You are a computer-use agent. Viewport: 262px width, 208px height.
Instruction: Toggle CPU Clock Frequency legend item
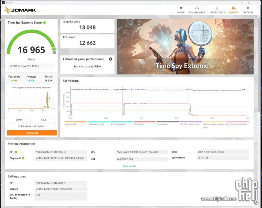pos(191,123)
